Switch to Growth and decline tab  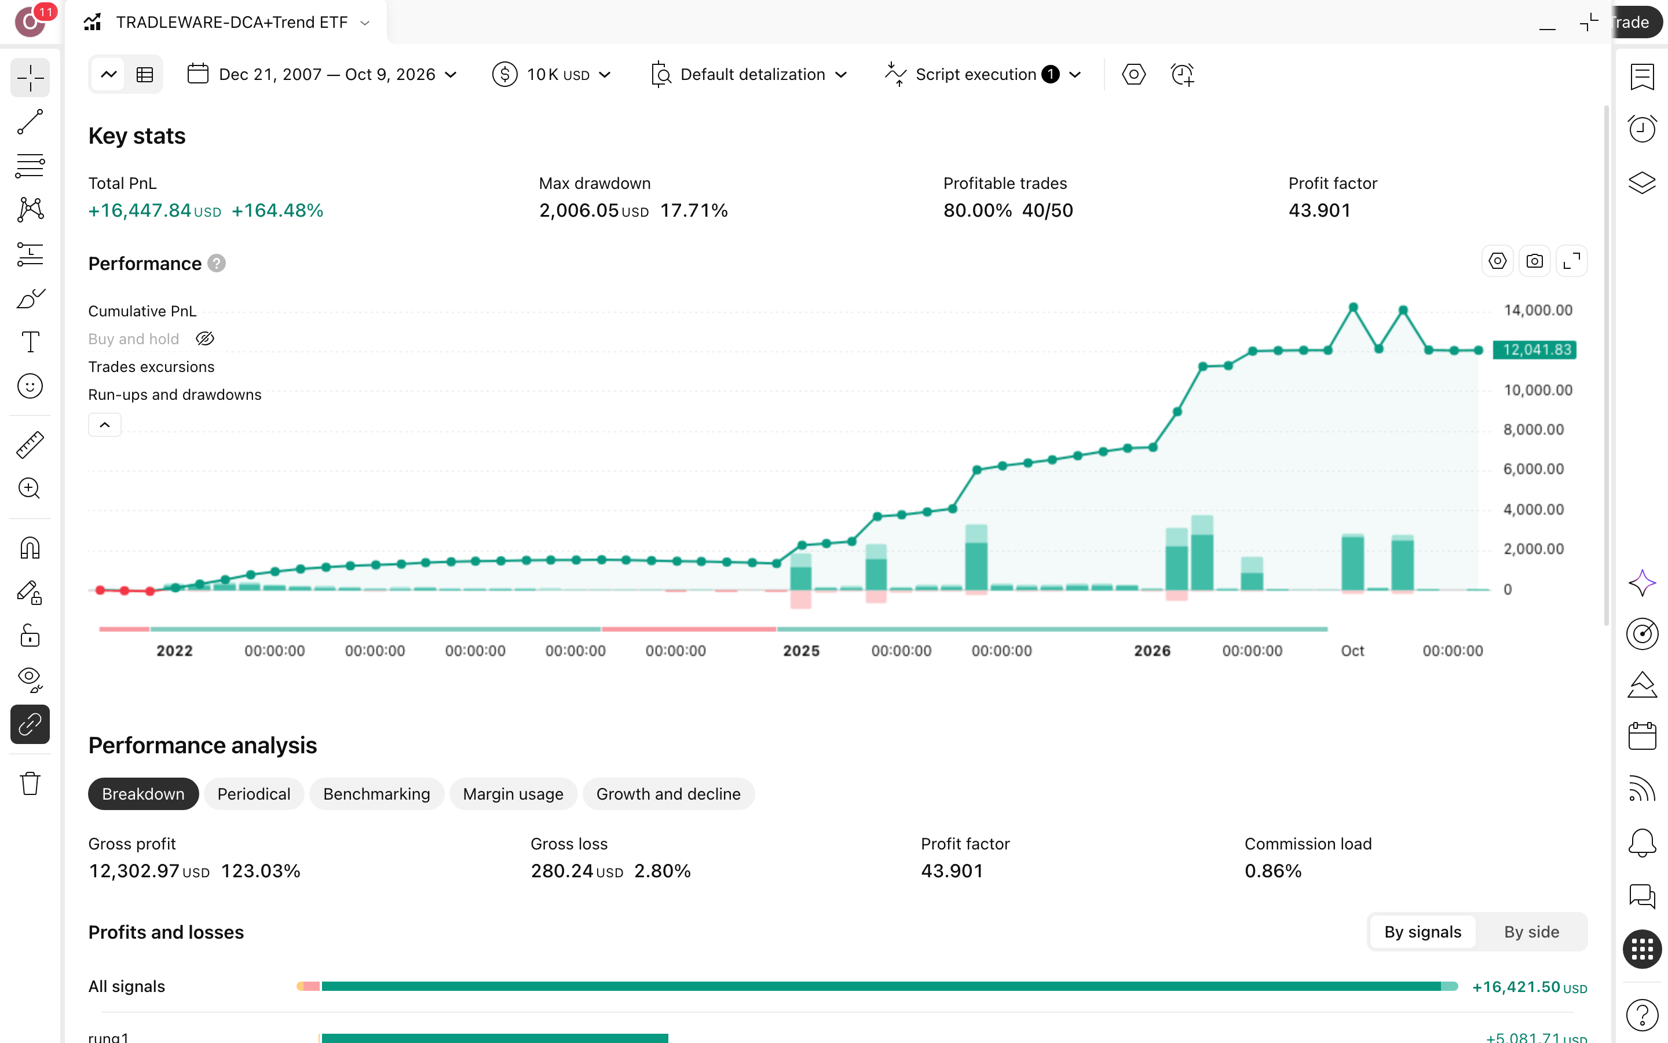(x=668, y=794)
